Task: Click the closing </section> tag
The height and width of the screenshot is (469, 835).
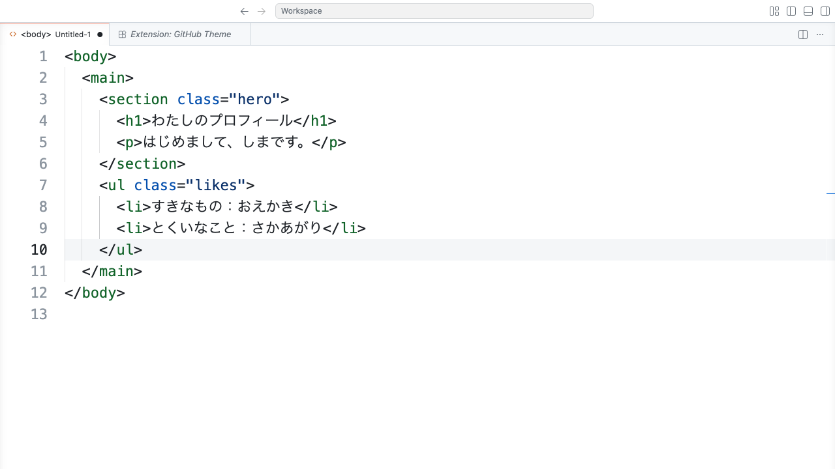Action: tap(142, 164)
